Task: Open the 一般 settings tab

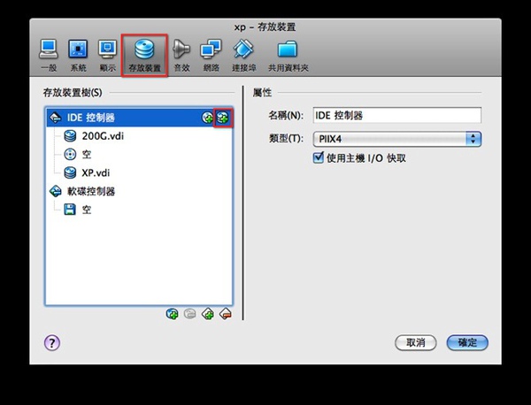Action: pyautogui.click(x=49, y=55)
